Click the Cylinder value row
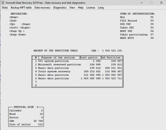Viewport: 166px width, 130px height. coord(26,110)
